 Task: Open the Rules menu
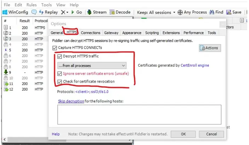pyautogui.click(x=31, y=5)
